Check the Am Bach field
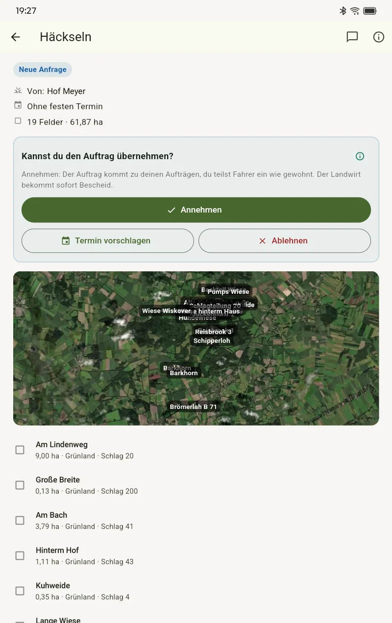Screen dimensions: 392x623 [x=20, y=520]
